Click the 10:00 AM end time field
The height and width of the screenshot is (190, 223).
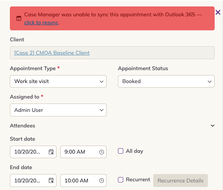(x=83, y=181)
